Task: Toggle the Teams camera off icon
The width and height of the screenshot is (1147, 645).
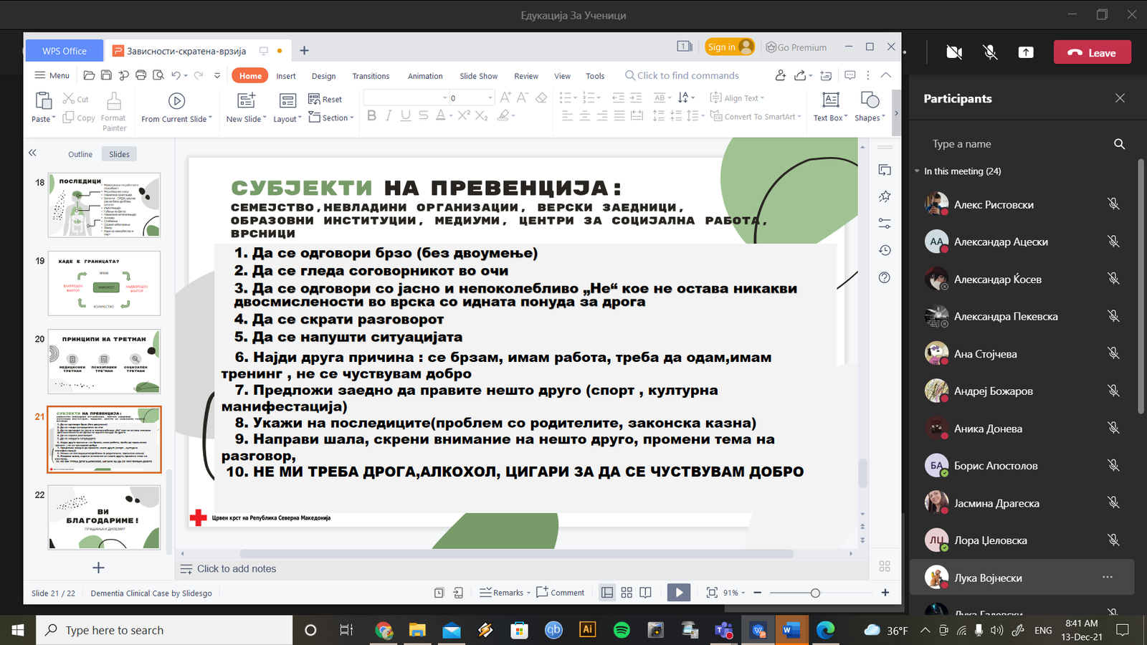Action: tap(954, 52)
